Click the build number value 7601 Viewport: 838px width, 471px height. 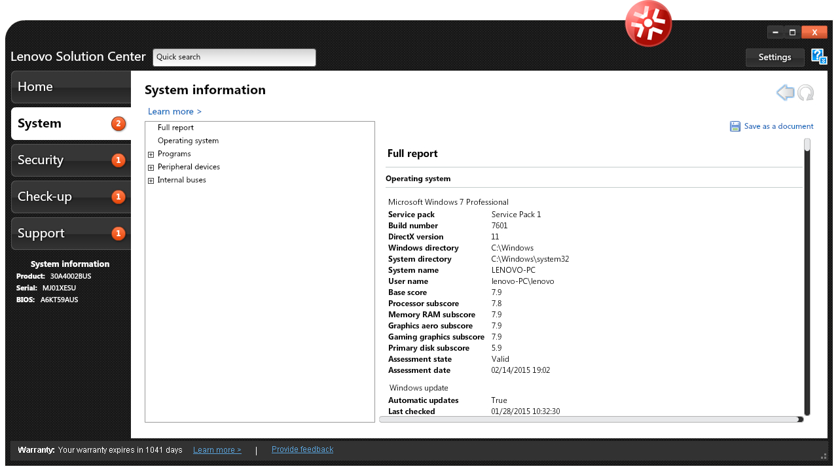[500, 226]
